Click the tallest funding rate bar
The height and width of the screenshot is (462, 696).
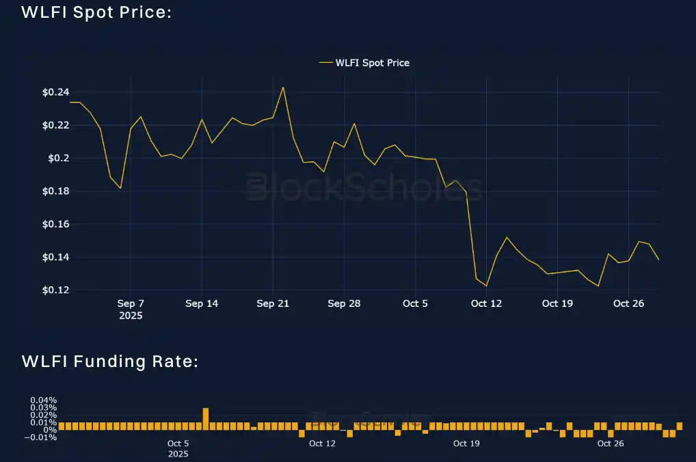tap(206, 418)
